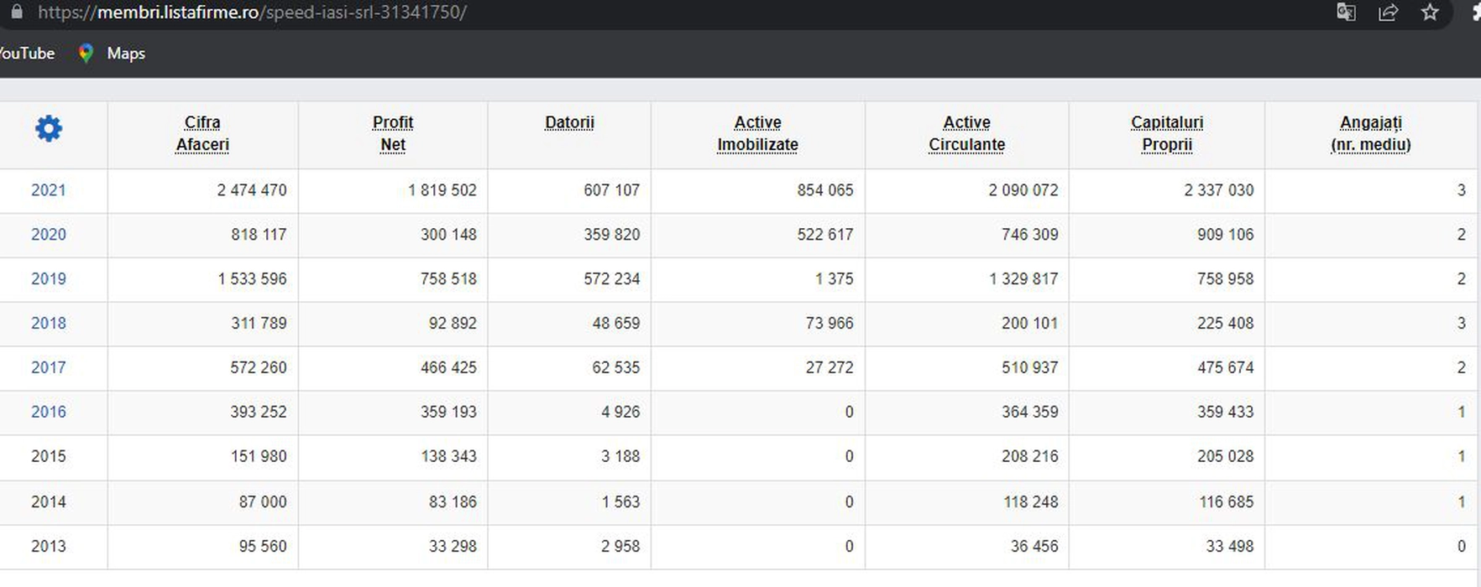Click the translate page icon
Viewport: 1481px width, 587px height.
(x=1346, y=13)
